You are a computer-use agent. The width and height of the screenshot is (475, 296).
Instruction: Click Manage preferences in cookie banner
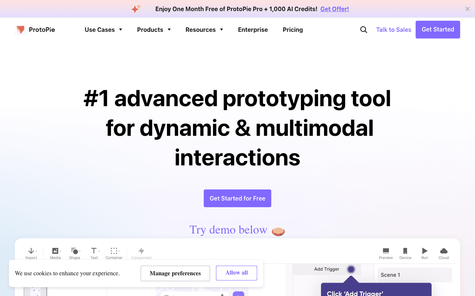click(175, 273)
